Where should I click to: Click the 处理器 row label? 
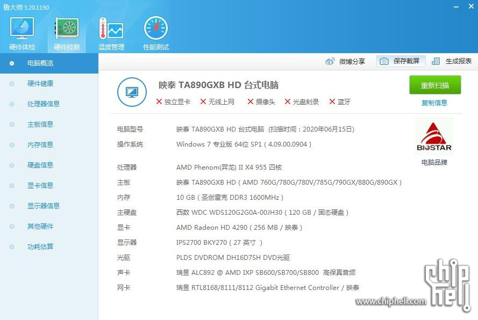tap(127, 168)
